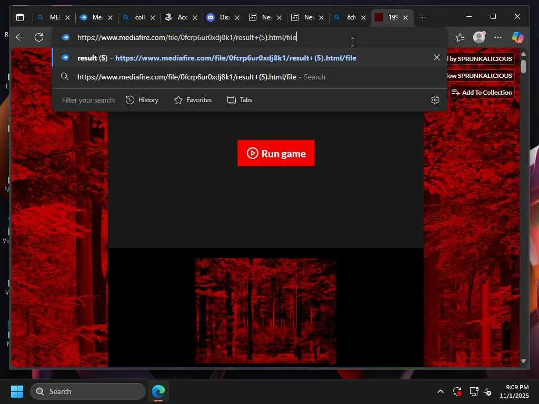The width and height of the screenshot is (539, 404).
Task: Open the Copilot icon in the toolbar
Action: click(x=517, y=37)
